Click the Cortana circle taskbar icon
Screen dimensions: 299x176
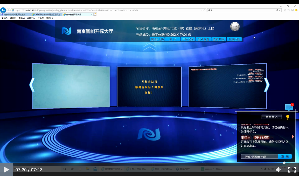pos(65,169)
